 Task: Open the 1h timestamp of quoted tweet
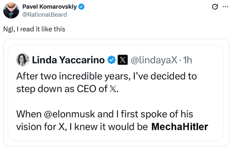coord(187,60)
